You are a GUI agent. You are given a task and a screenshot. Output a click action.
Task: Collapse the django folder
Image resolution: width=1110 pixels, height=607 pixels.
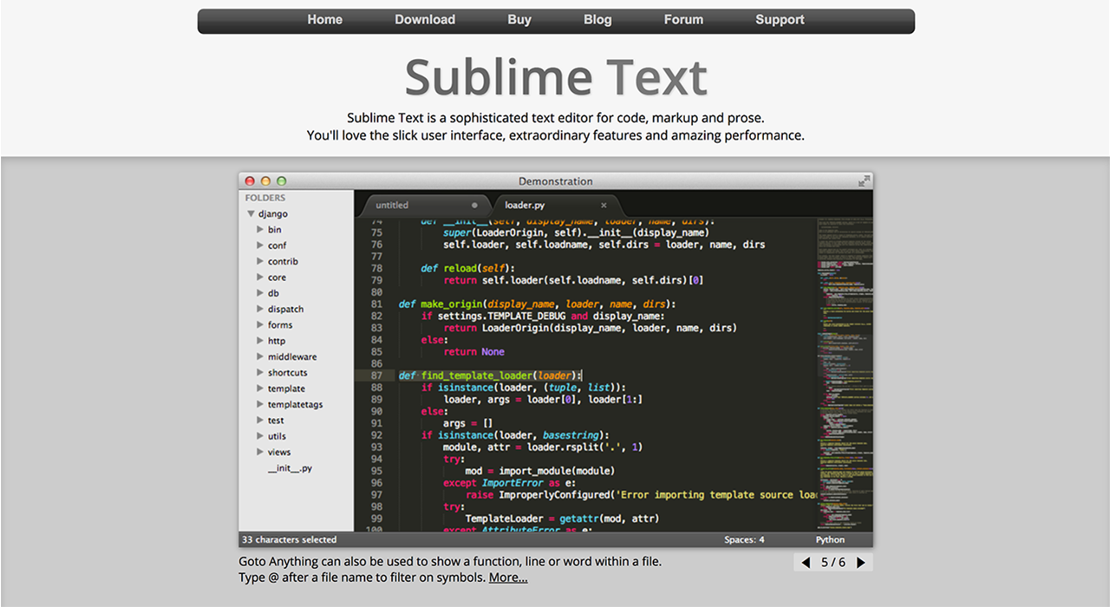(x=251, y=213)
